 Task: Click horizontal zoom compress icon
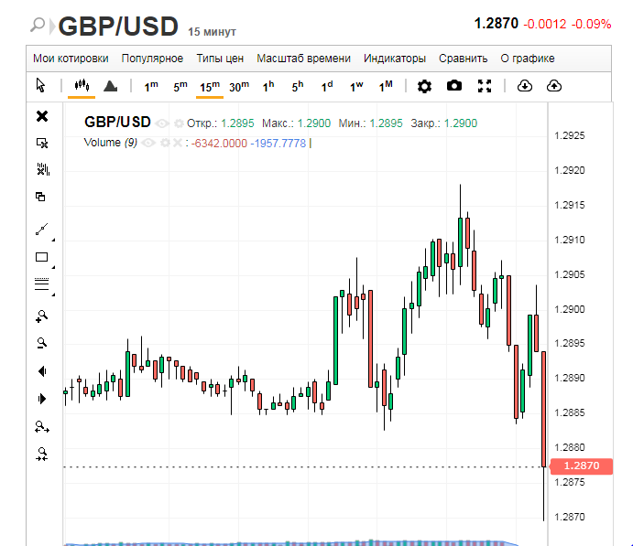coord(42,455)
